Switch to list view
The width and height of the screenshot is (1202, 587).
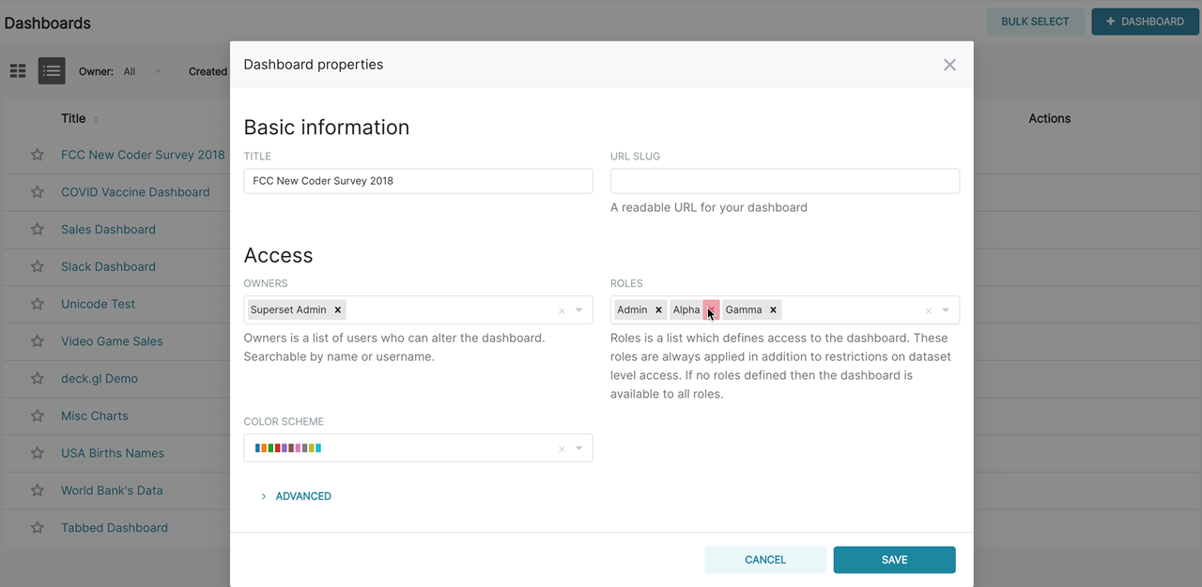point(52,71)
